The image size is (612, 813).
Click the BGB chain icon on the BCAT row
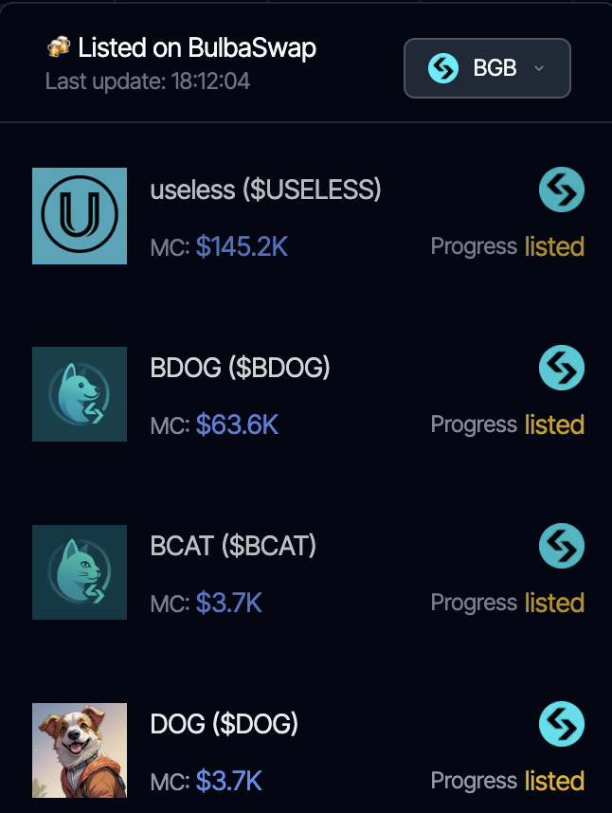click(x=562, y=546)
